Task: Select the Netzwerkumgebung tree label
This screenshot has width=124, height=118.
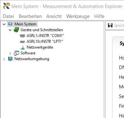Action: (32, 59)
